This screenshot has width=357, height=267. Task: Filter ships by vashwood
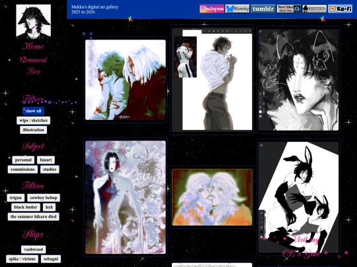point(34,249)
